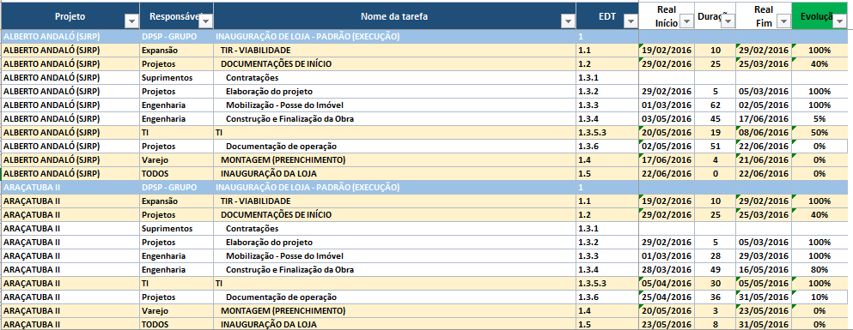The width and height of the screenshot is (853, 330).
Task: Open the EDT column filter dropdown
Action: pyautogui.click(x=631, y=21)
